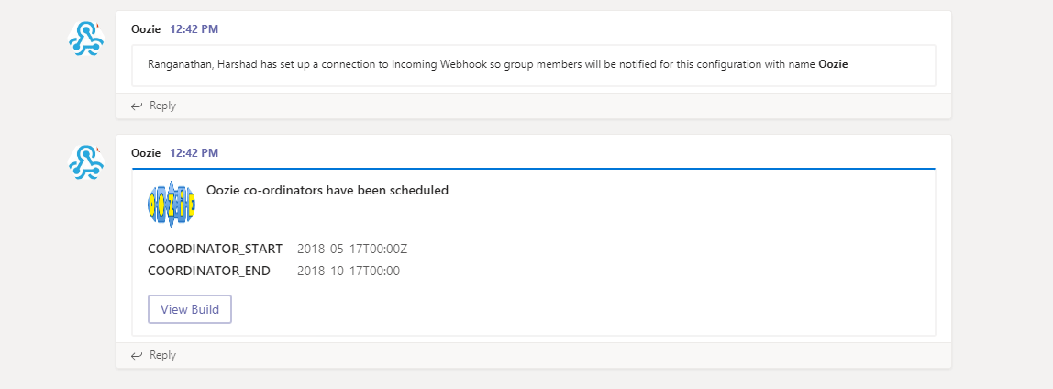Click the webhook avatar on the first Oozie message

click(x=86, y=39)
